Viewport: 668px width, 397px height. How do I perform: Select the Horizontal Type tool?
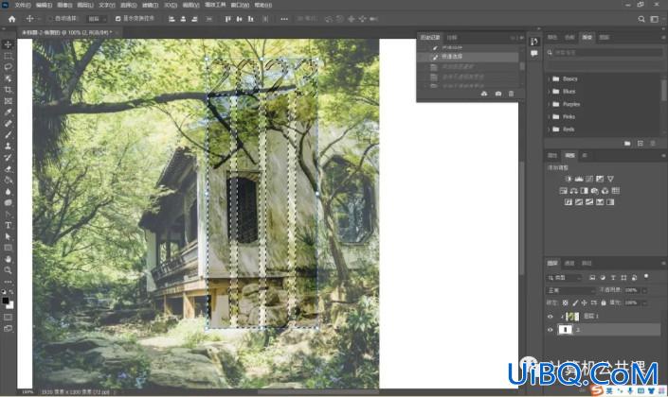8,225
